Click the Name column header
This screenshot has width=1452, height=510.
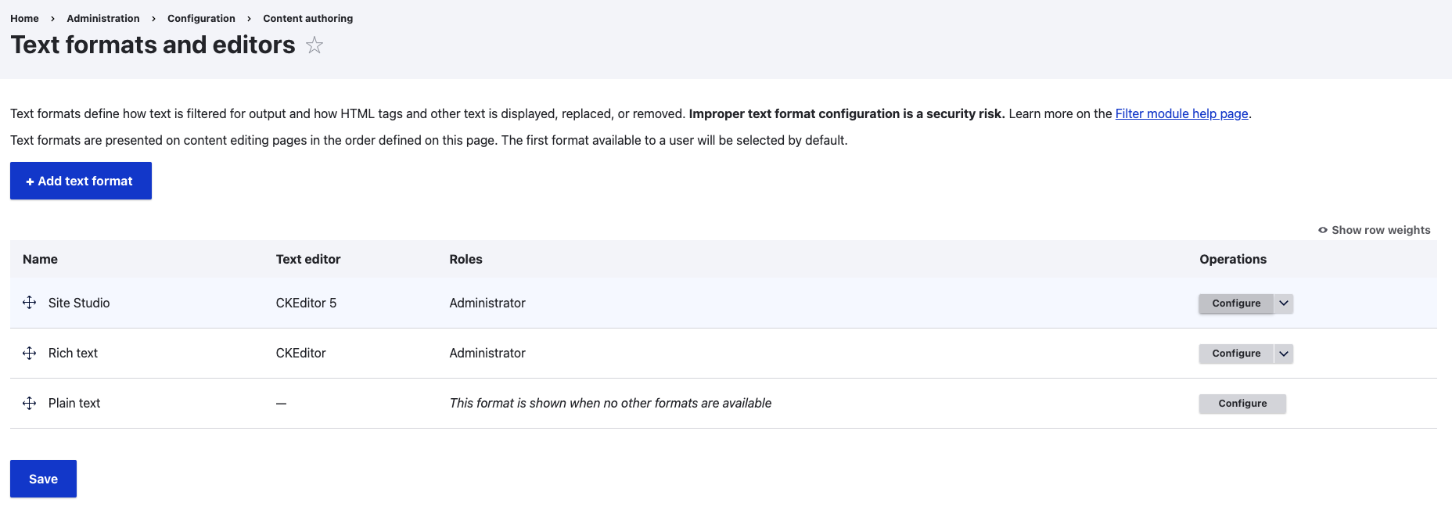[40, 259]
